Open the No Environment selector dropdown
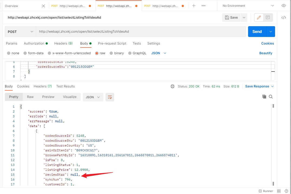This screenshot has height=194, width=291. click(248, 6)
